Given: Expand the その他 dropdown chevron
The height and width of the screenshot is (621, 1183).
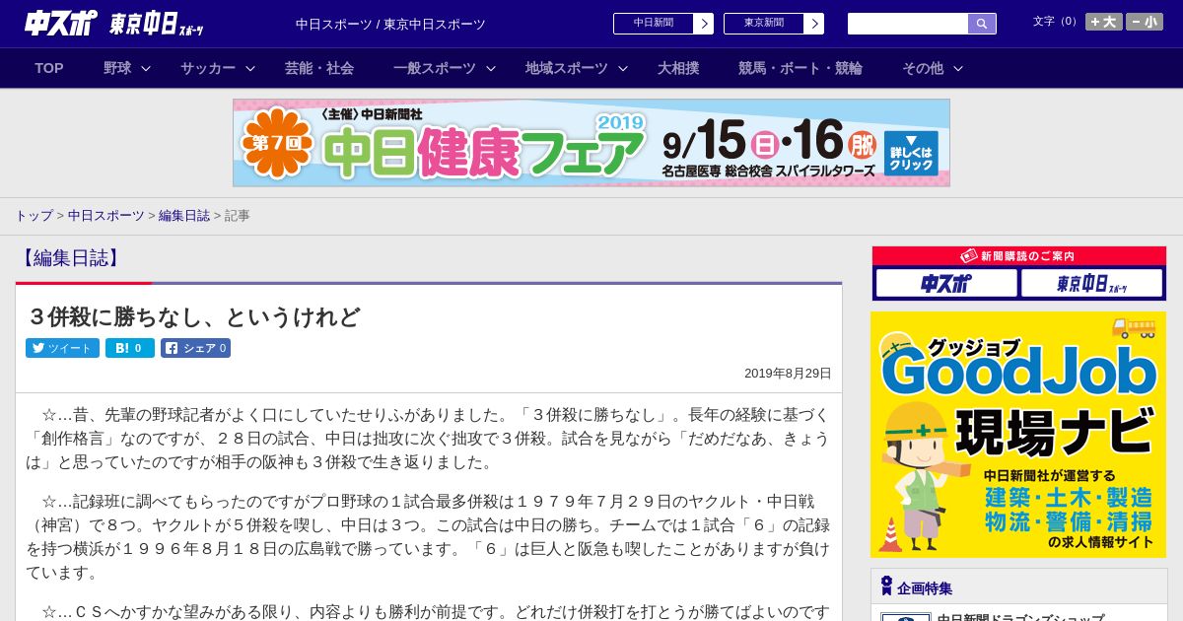Looking at the screenshot, I should 958,68.
